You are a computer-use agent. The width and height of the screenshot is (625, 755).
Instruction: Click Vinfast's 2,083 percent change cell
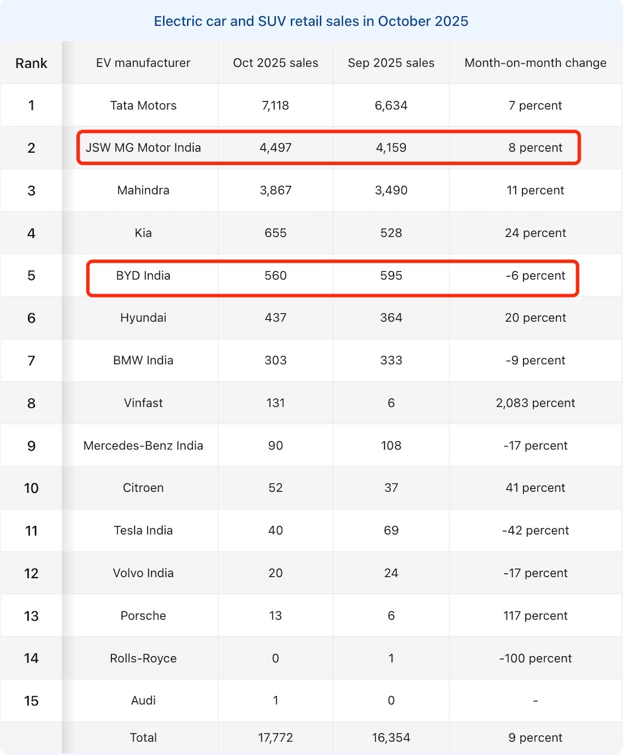pos(535,403)
